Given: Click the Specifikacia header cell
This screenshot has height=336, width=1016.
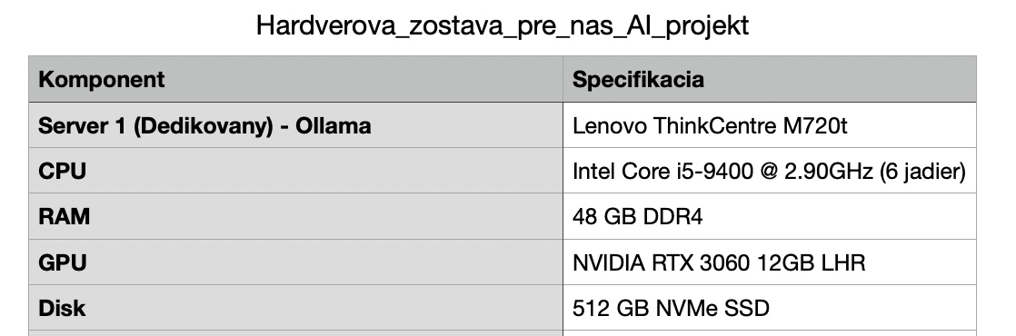Looking at the screenshot, I should coord(770,79).
